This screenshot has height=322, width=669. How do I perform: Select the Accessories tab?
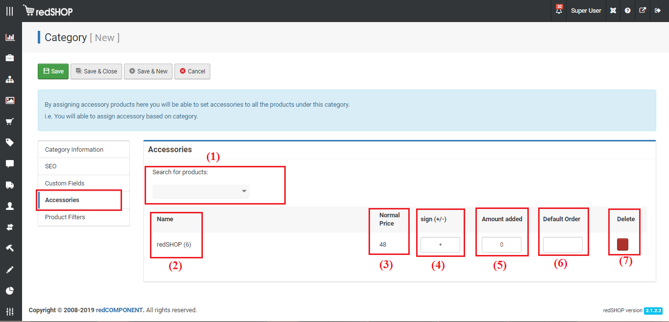click(x=84, y=200)
